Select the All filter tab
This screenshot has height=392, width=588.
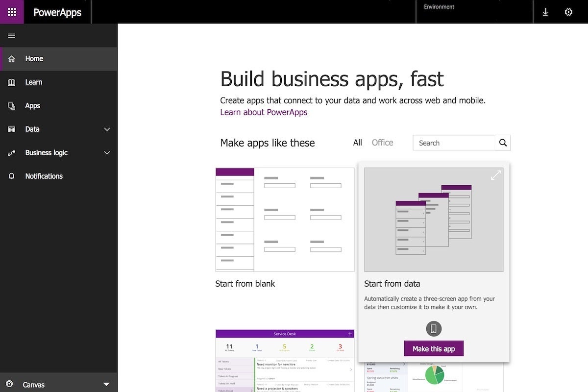coord(358,143)
